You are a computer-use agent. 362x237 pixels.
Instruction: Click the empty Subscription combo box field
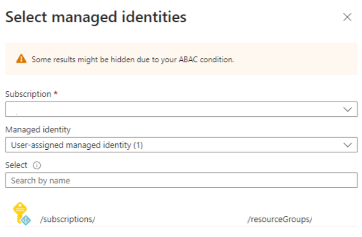click(x=174, y=110)
